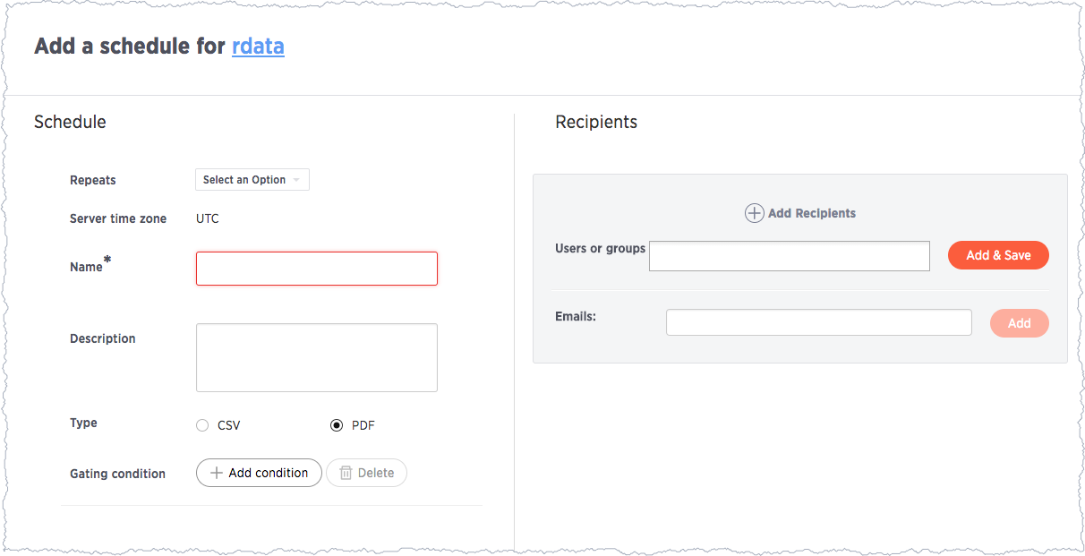This screenshot has width=1085, height=556.
Task: Focus the required Name input field
Action: (317, 269)
